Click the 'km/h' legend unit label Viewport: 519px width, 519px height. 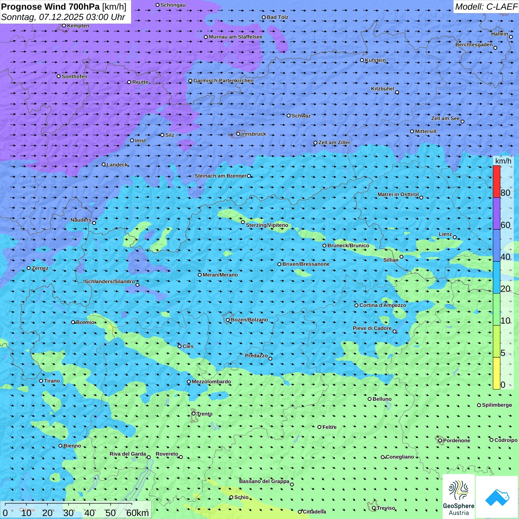(x=503, y=161)
